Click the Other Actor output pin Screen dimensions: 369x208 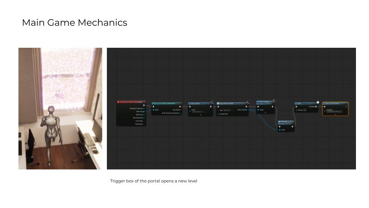click(x=144, y=112)
